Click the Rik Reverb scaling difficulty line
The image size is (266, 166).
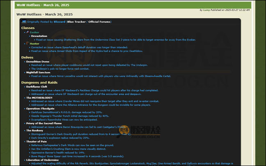(x=132, y=164)
